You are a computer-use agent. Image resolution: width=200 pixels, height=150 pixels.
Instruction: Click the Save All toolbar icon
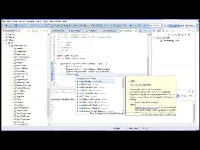pyautogui.click(x=12, y=26)
